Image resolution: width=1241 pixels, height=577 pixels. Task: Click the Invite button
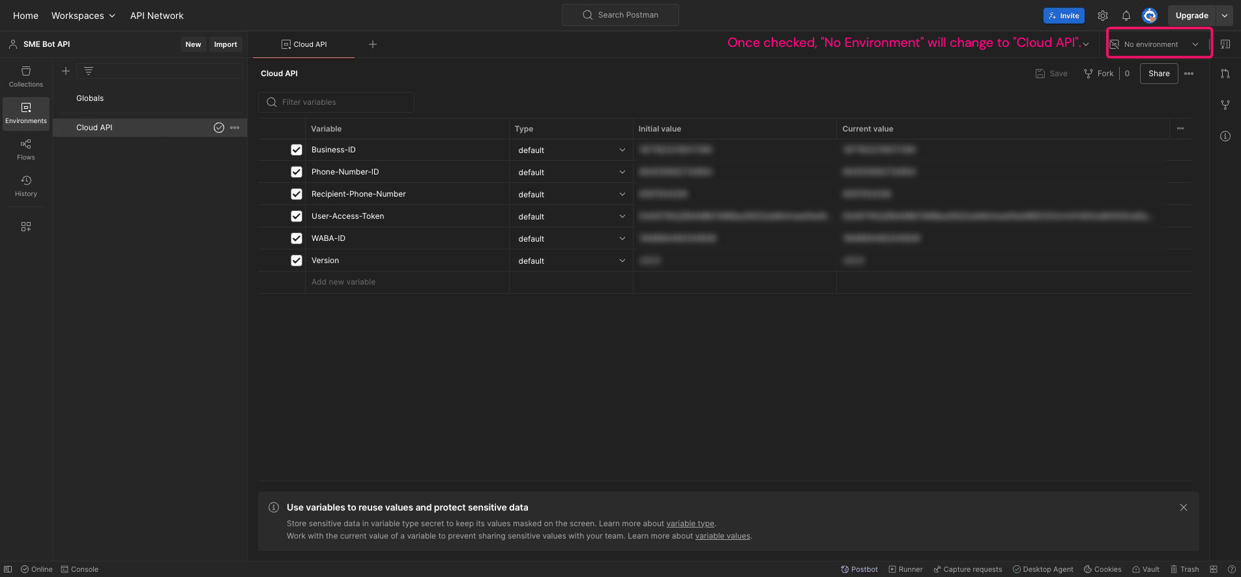pos(1064,16)
